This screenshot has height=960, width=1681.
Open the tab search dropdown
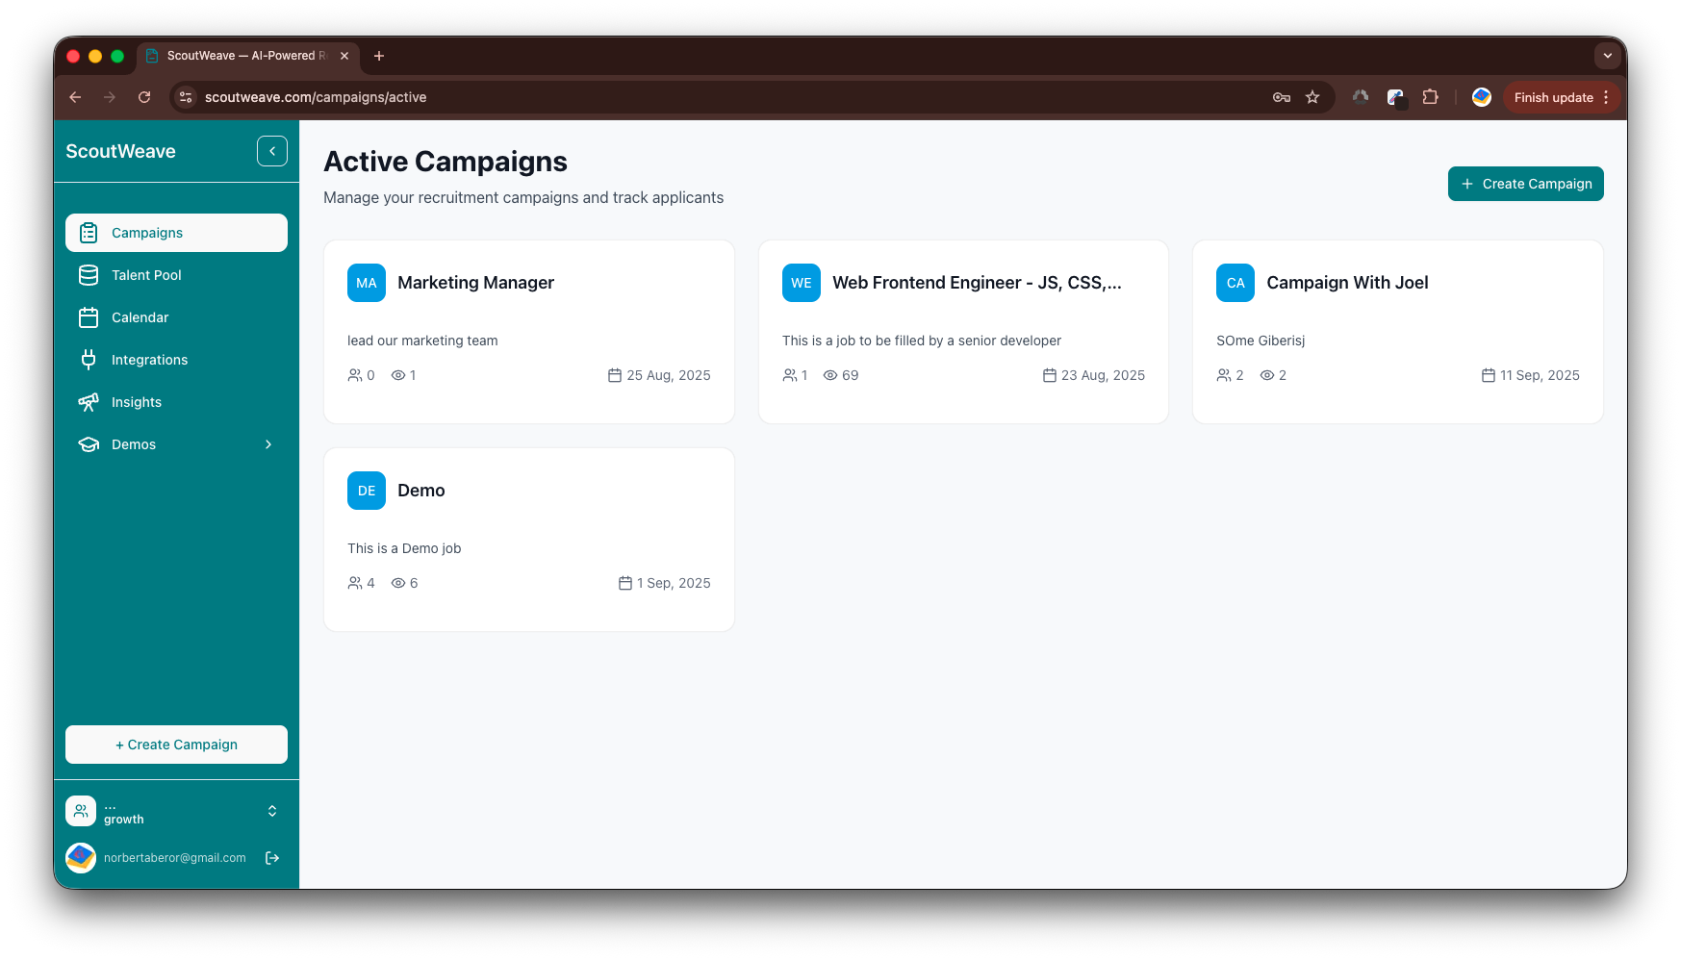click(1608, 56)
